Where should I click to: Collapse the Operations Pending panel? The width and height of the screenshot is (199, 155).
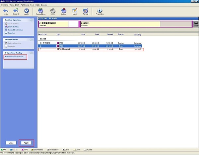[x=31, y=53]
